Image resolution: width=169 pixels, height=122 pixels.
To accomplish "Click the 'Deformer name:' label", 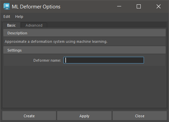I will pos(47,60).
